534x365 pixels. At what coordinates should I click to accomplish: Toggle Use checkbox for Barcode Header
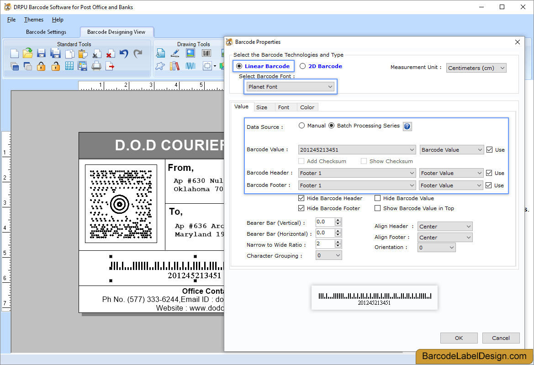(489, 173)
